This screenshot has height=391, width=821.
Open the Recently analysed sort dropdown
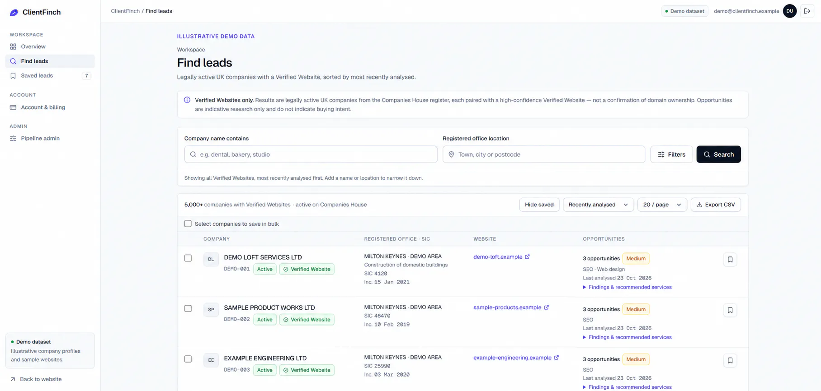tap(598, 205)
